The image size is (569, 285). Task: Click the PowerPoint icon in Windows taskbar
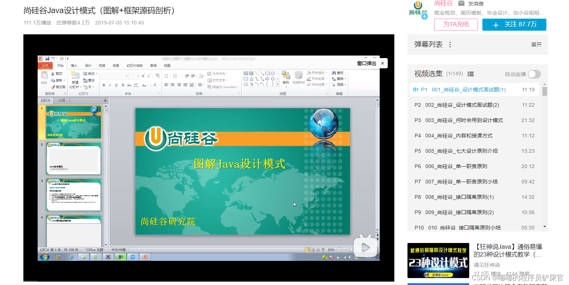pyautogui.click(x=145, y=257)
